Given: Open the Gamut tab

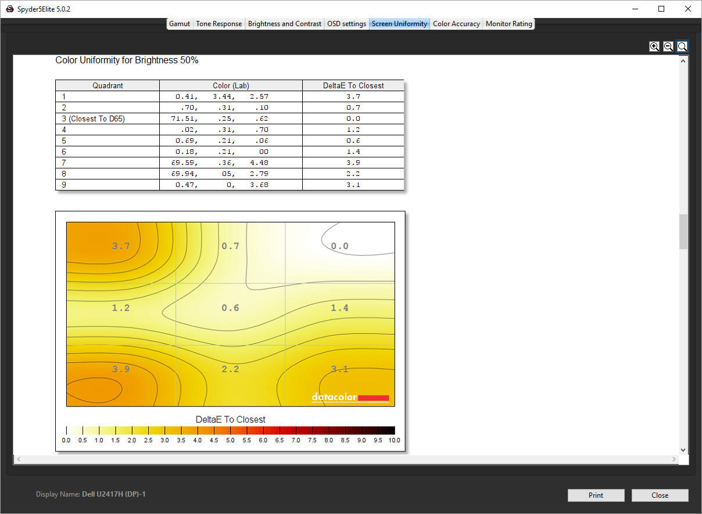Looking at the screenshot, I should 180,24.
